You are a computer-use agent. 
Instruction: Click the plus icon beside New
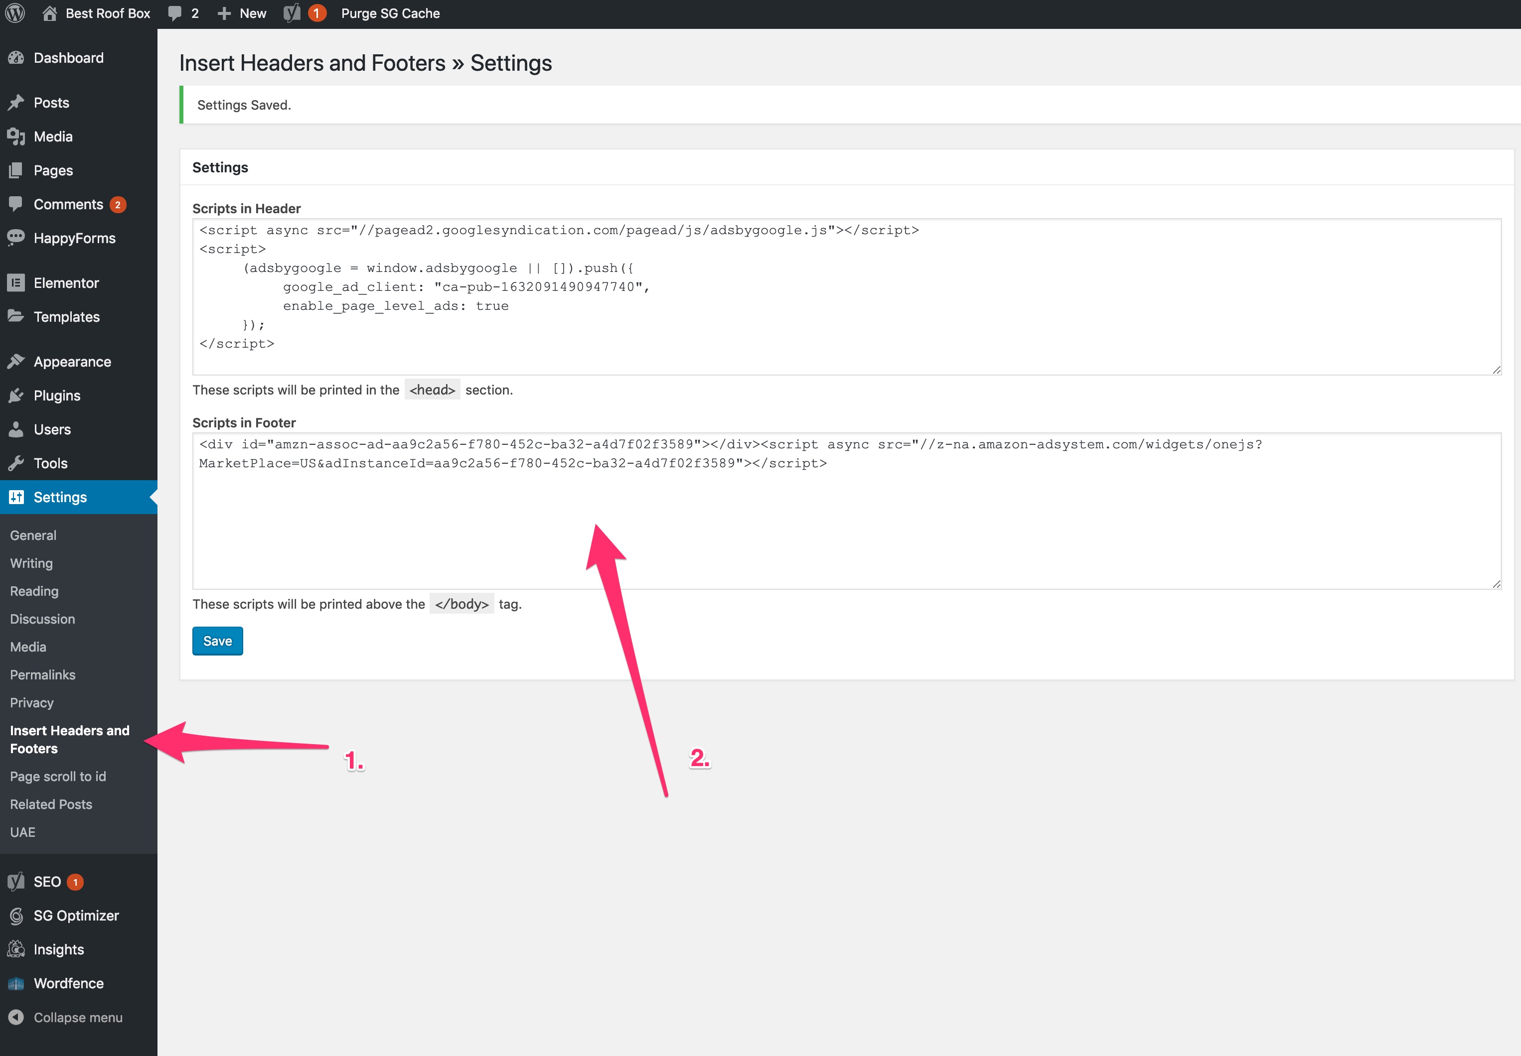pos(224,13)
